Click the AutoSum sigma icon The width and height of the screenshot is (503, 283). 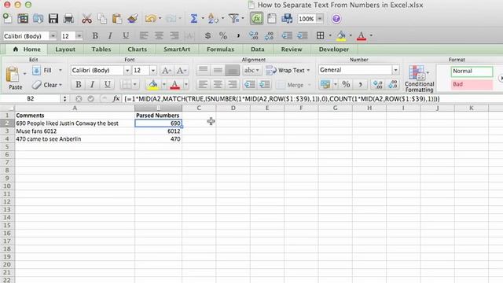pyautogui.click(x=194, y=19)
